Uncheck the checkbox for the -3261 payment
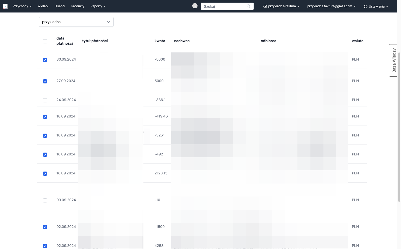Viewport: 401px width, 249px height. click(x=45, y=136)
